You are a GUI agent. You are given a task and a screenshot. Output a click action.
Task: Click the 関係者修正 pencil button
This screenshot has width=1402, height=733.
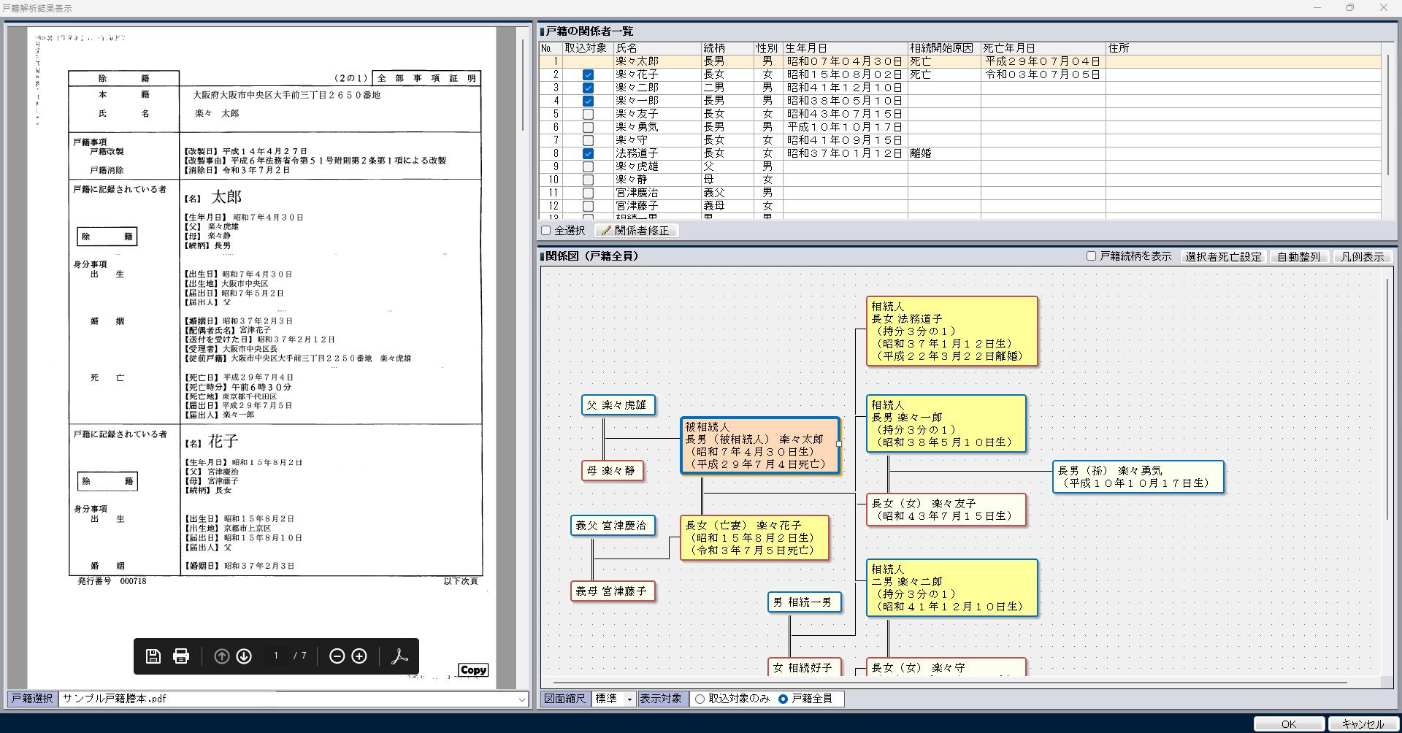[635, 231]
